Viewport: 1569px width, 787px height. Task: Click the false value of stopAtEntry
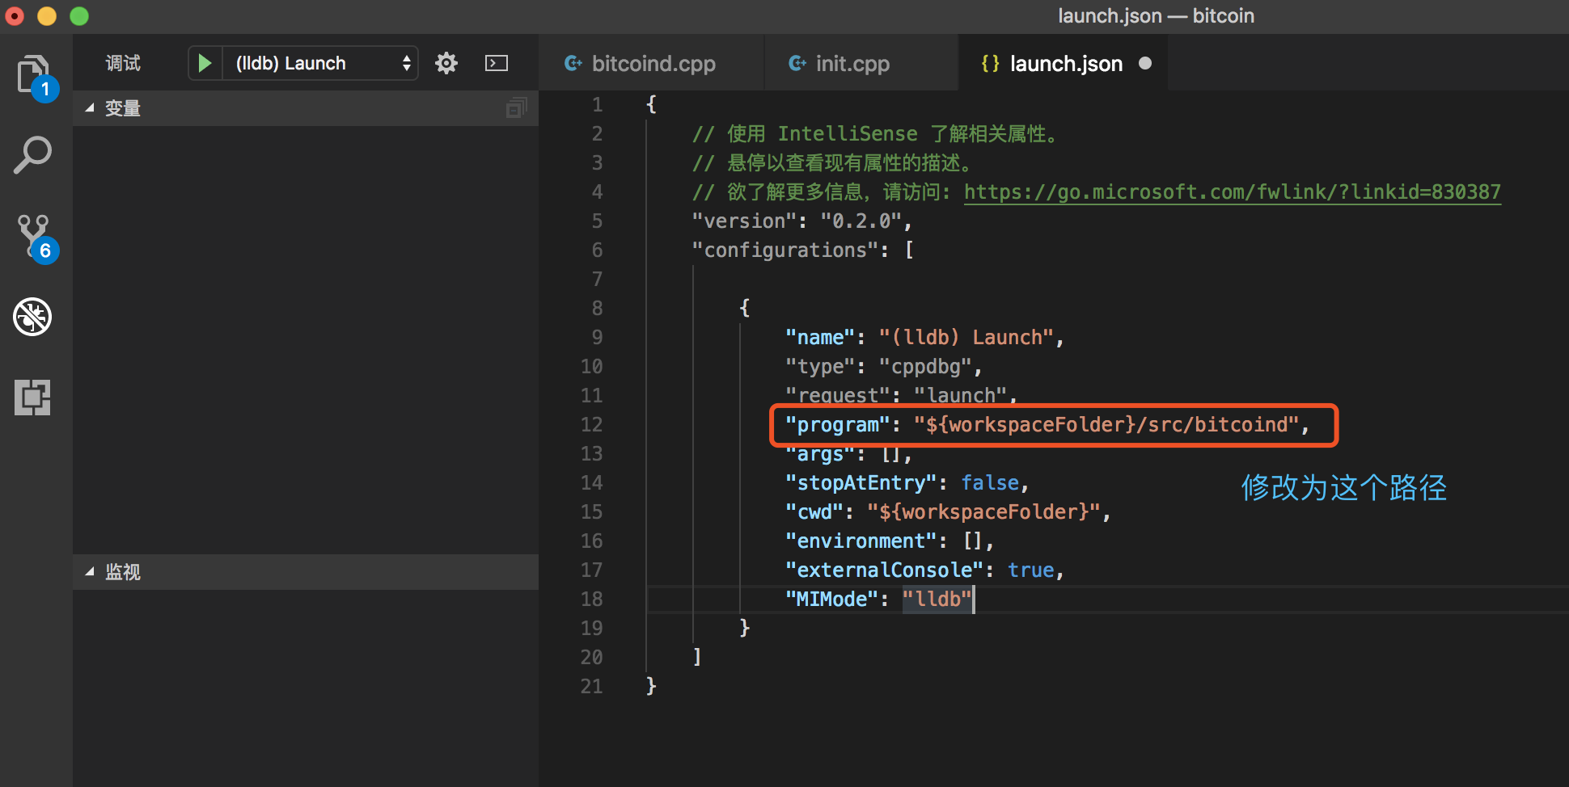990,483
